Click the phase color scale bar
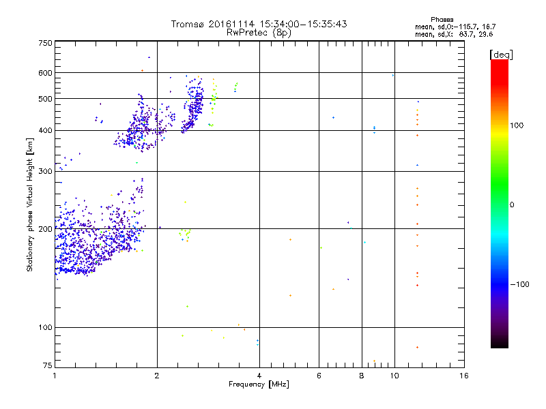This screenshot has width=546, height=409. point(500,203)
